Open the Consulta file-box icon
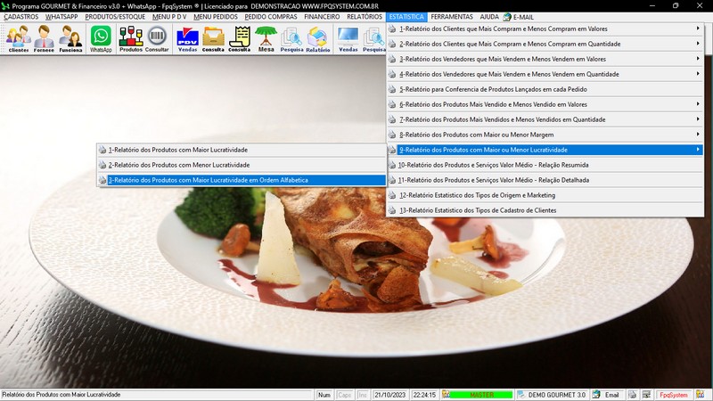 pyautogui.click(x=213, y=38)
